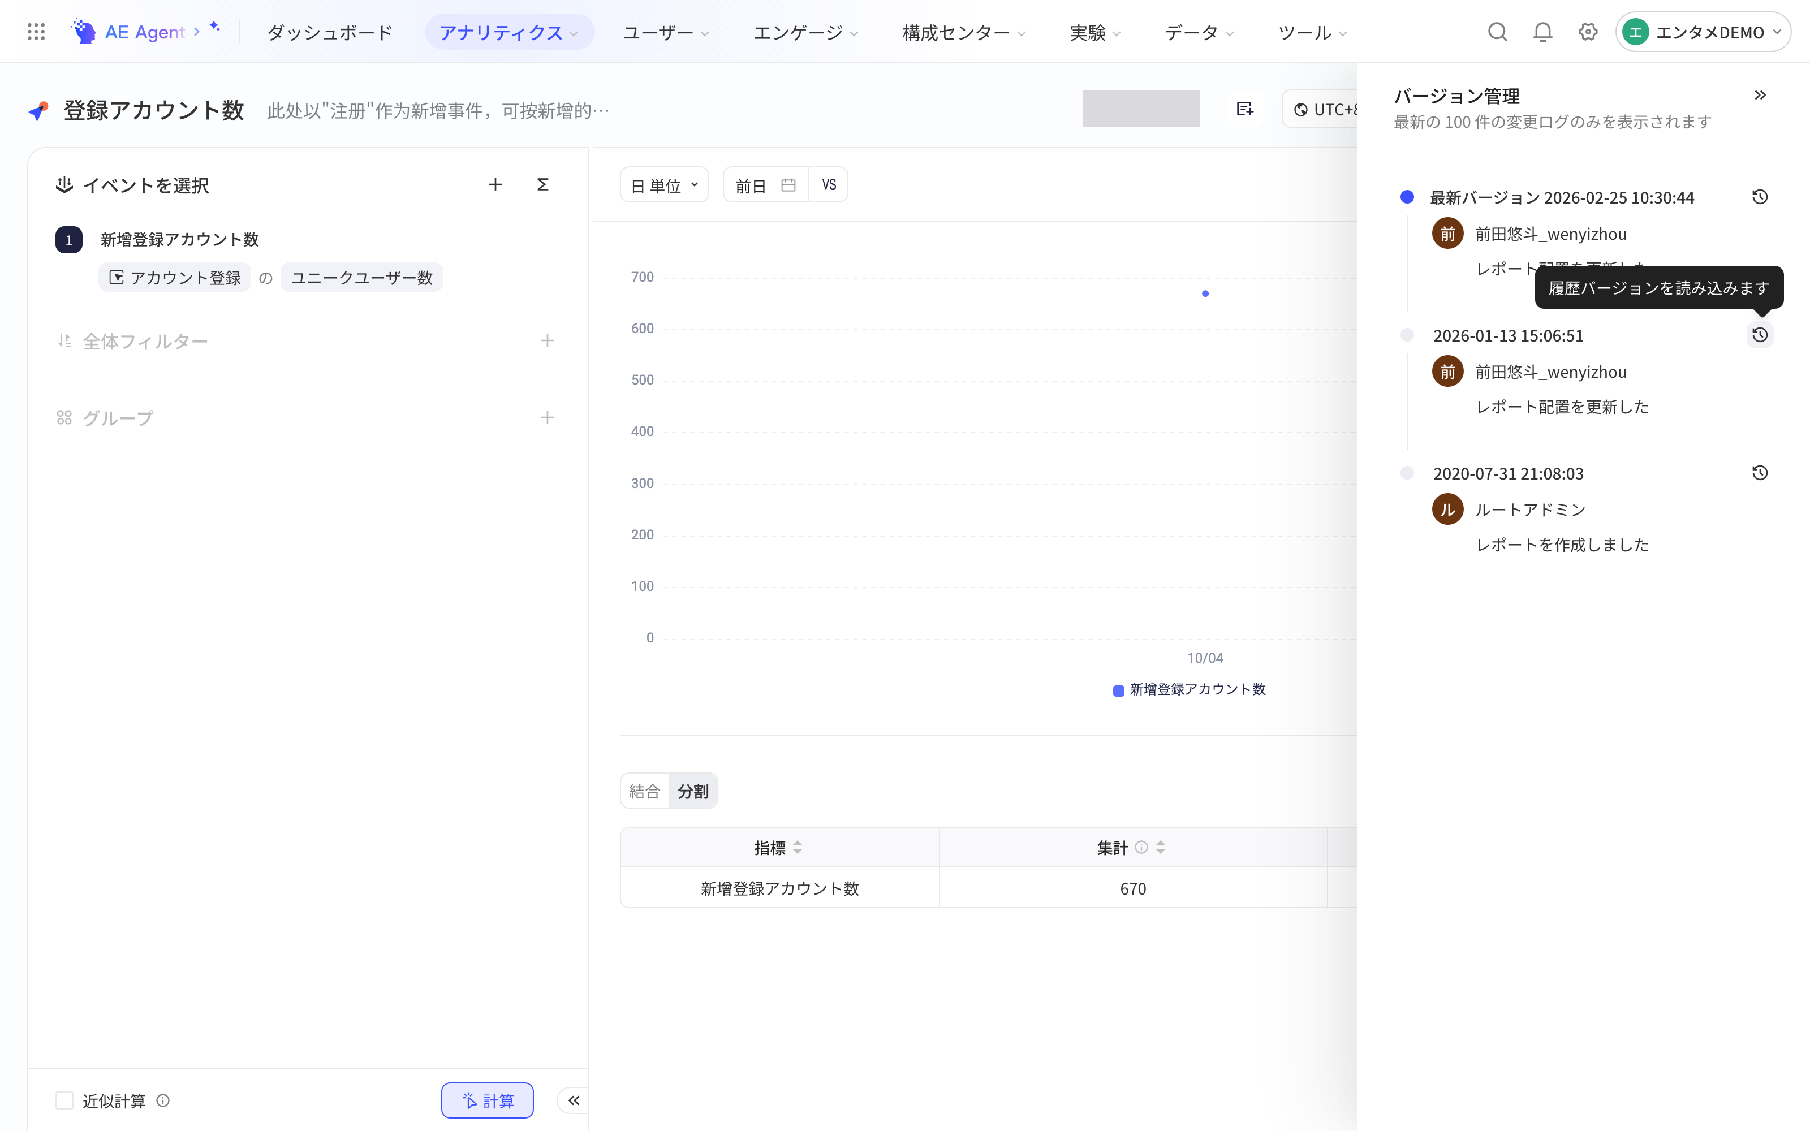Click the add-to-dashboard icon beside UTC
The height and width of the screenshot is (1131, 1810).
click(x=1244, y=109)
